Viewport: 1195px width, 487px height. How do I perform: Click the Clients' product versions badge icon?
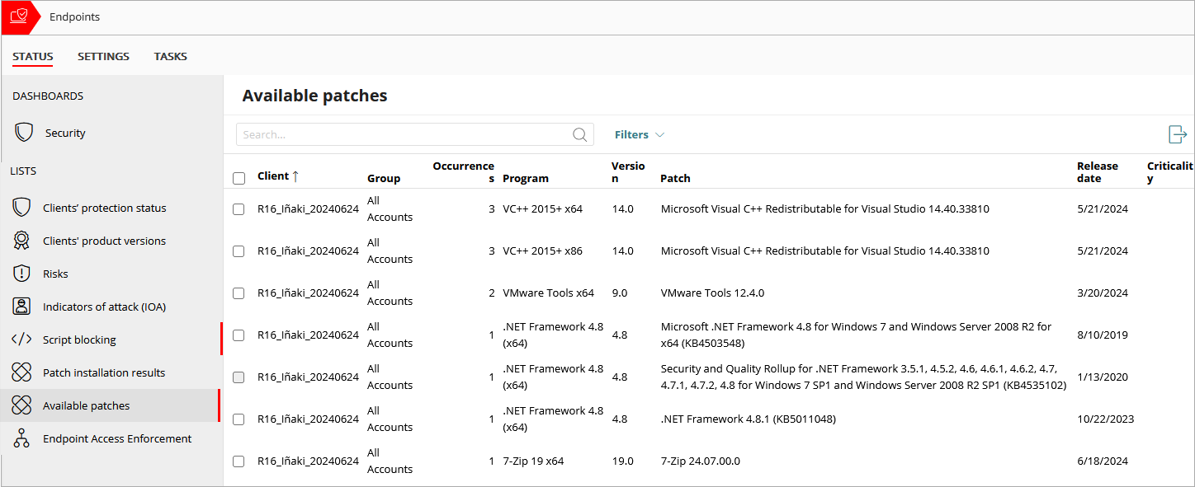[21, 241]
